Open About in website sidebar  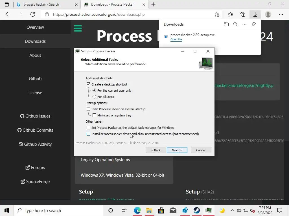[x=35, y=55]
